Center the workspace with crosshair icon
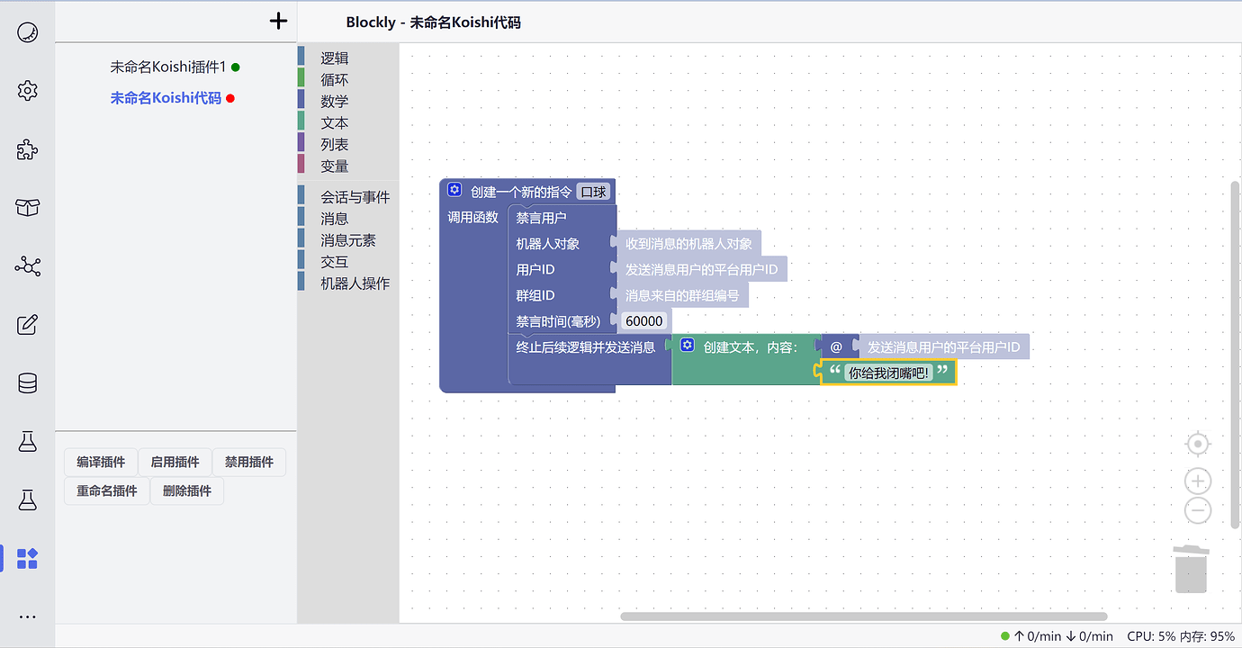Screen dimensions: 1242x648 point(1198,445)
